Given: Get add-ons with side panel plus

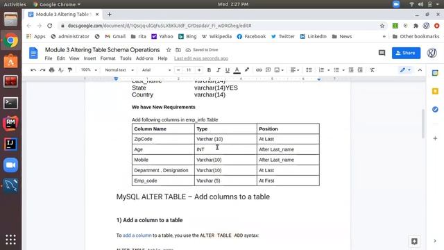Looking at the screenshot, I should pos(435,138).
